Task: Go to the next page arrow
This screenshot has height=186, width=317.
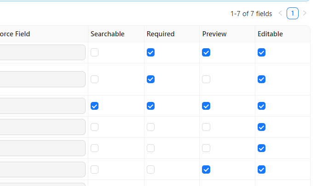Action: point(305,13)
